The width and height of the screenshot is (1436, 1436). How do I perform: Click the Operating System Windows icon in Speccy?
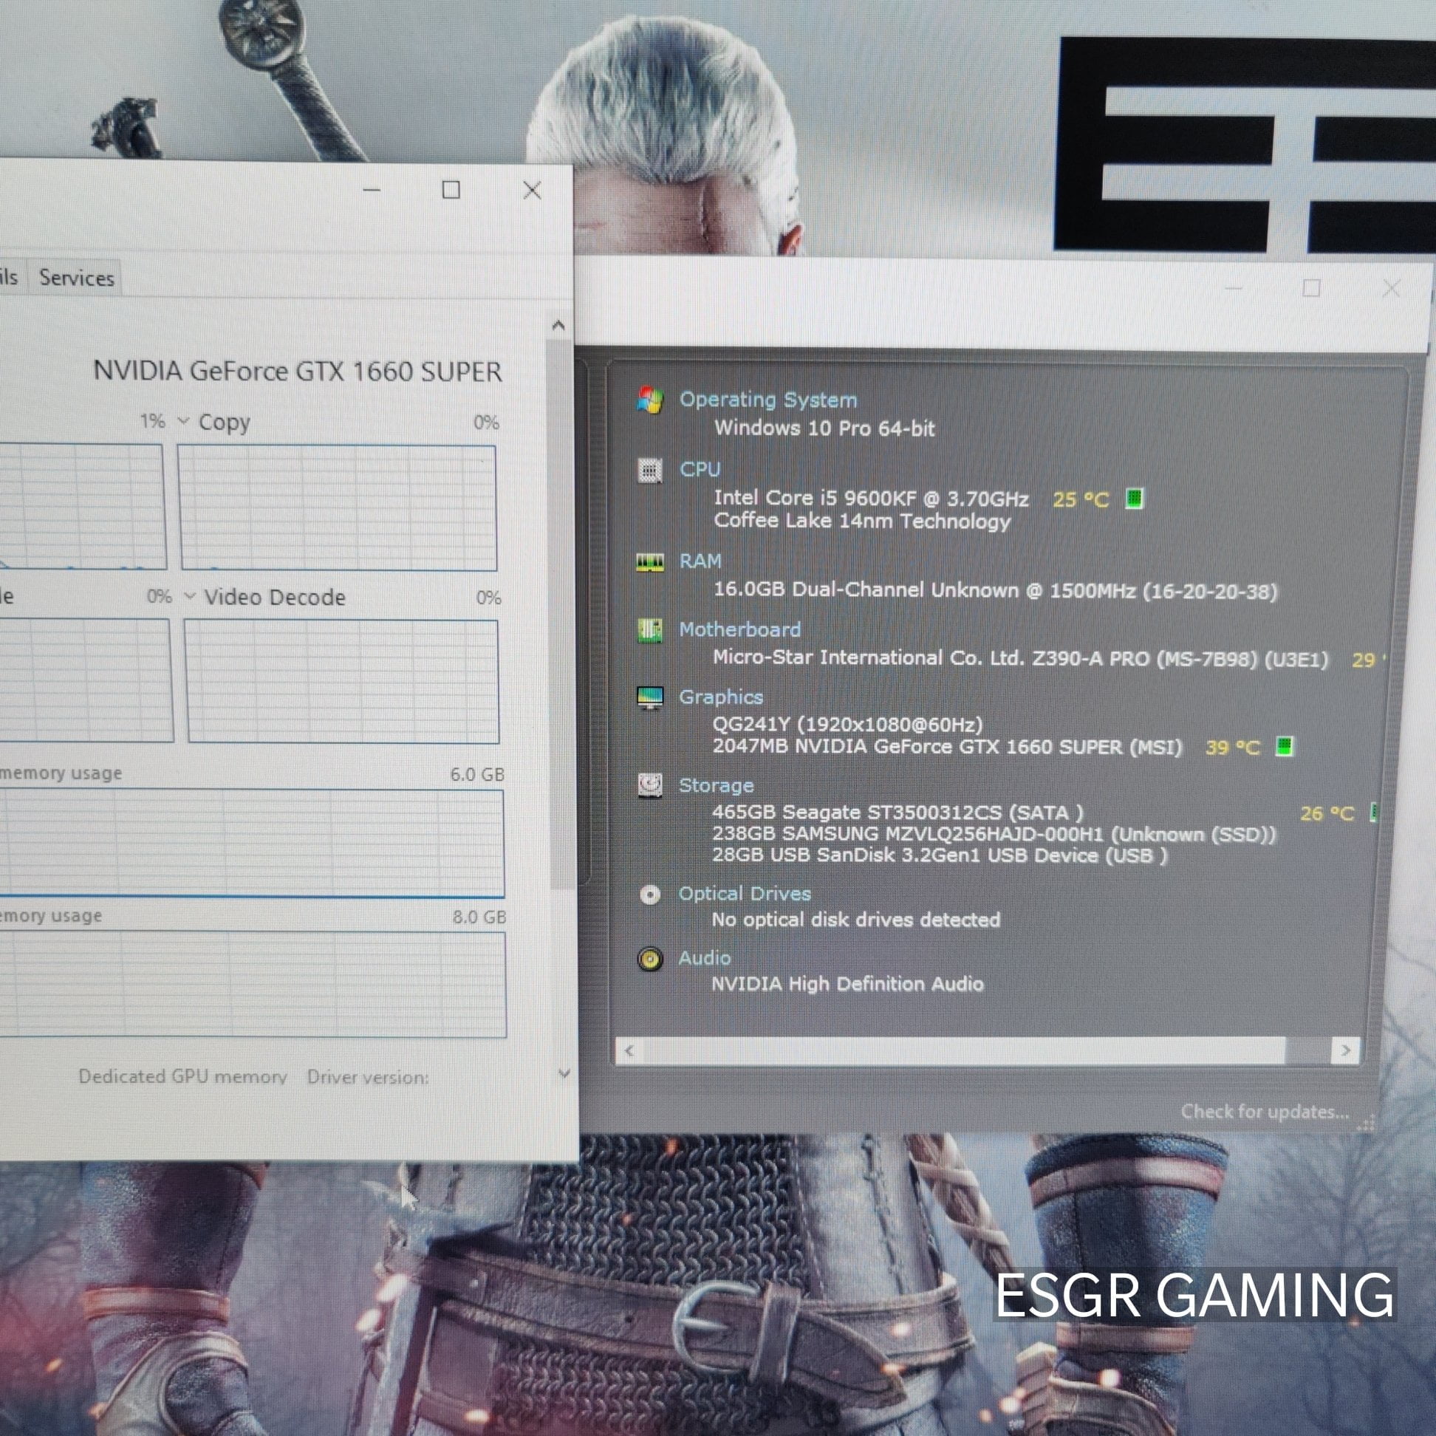click(650, 400)
